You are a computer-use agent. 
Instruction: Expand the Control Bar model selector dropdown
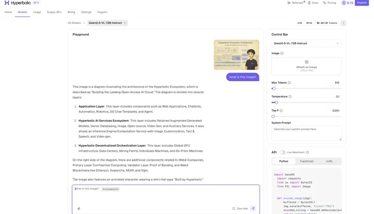tap(306, 43)
